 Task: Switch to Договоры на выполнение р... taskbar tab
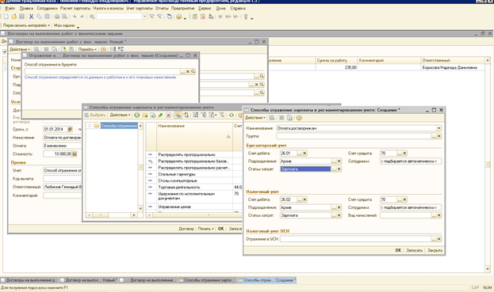tap(29, 280)
